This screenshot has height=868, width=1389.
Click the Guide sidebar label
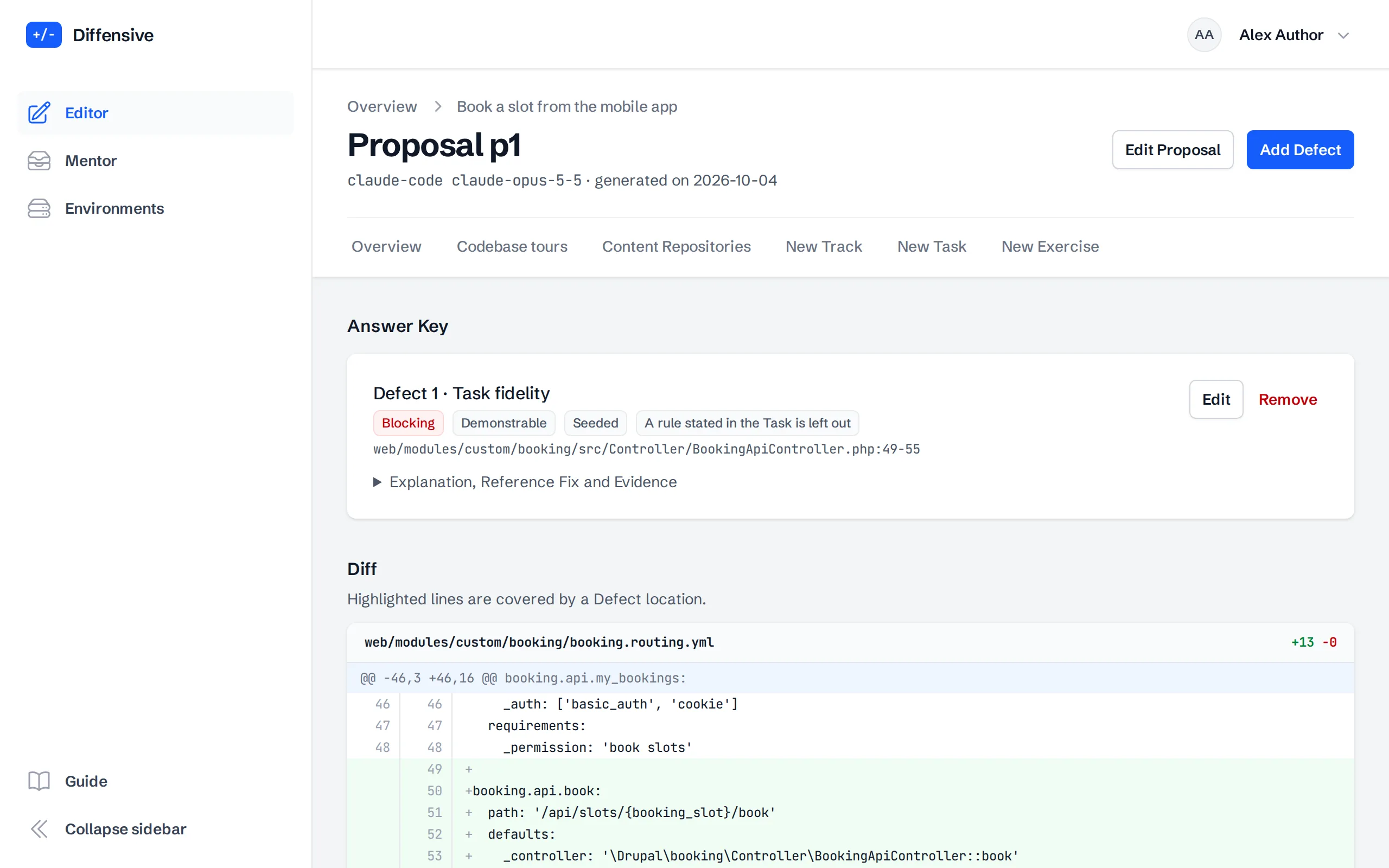click(86, 781)
